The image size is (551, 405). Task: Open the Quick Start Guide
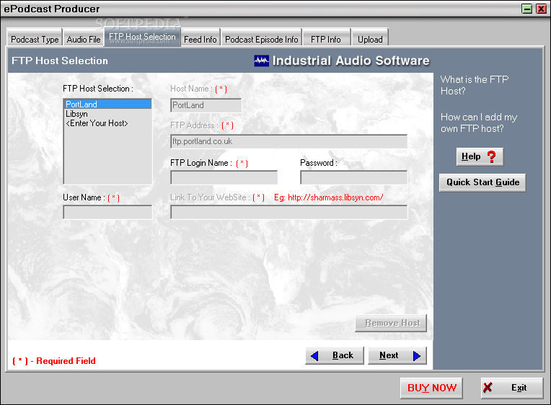(x=482, y=182)
